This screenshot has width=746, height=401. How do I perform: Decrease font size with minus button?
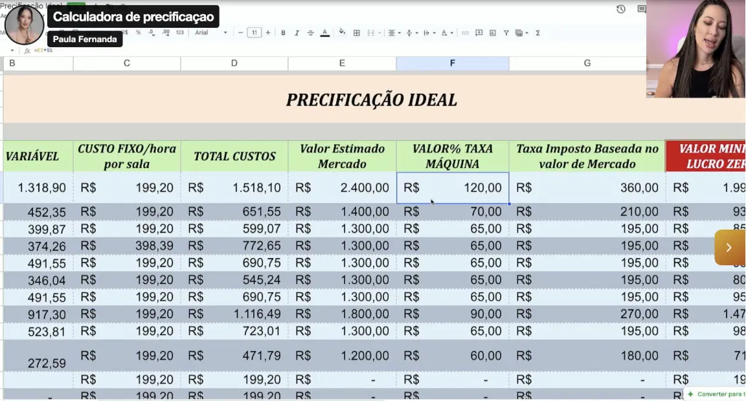point(241,33)
